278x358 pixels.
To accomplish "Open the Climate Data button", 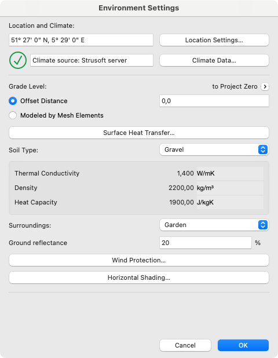I will tap(214, 60).
